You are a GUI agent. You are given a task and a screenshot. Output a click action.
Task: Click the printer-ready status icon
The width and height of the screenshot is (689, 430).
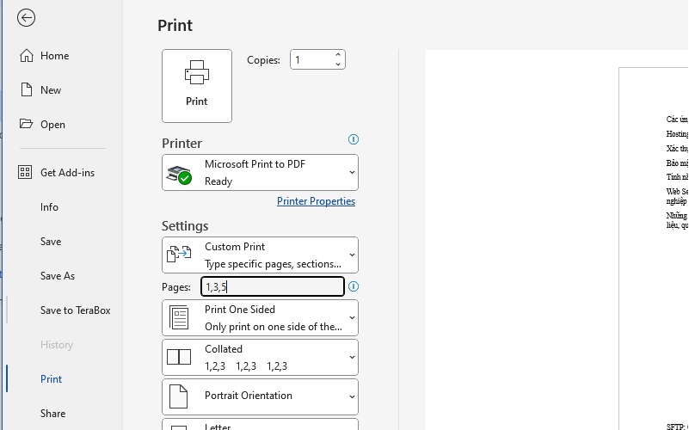pyautogui.click(x=179, y=175)
